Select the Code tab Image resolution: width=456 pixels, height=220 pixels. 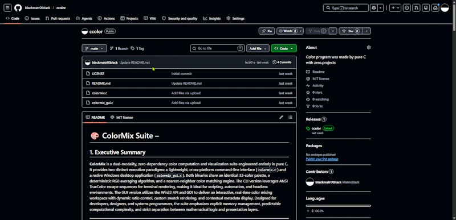[13, 18]
